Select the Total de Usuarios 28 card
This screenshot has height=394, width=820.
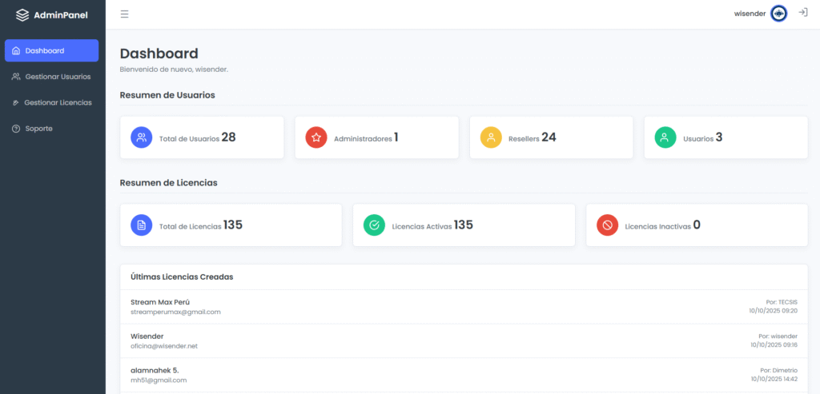[202, 137]
